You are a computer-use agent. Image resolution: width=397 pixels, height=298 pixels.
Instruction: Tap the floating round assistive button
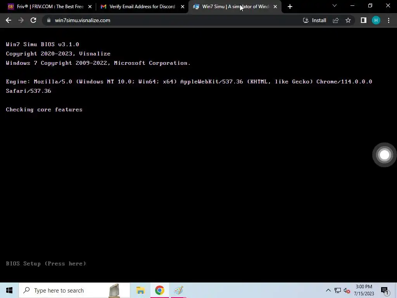click(384, 155)
